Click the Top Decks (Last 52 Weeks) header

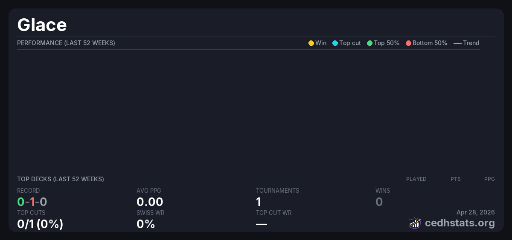[61, 179]
